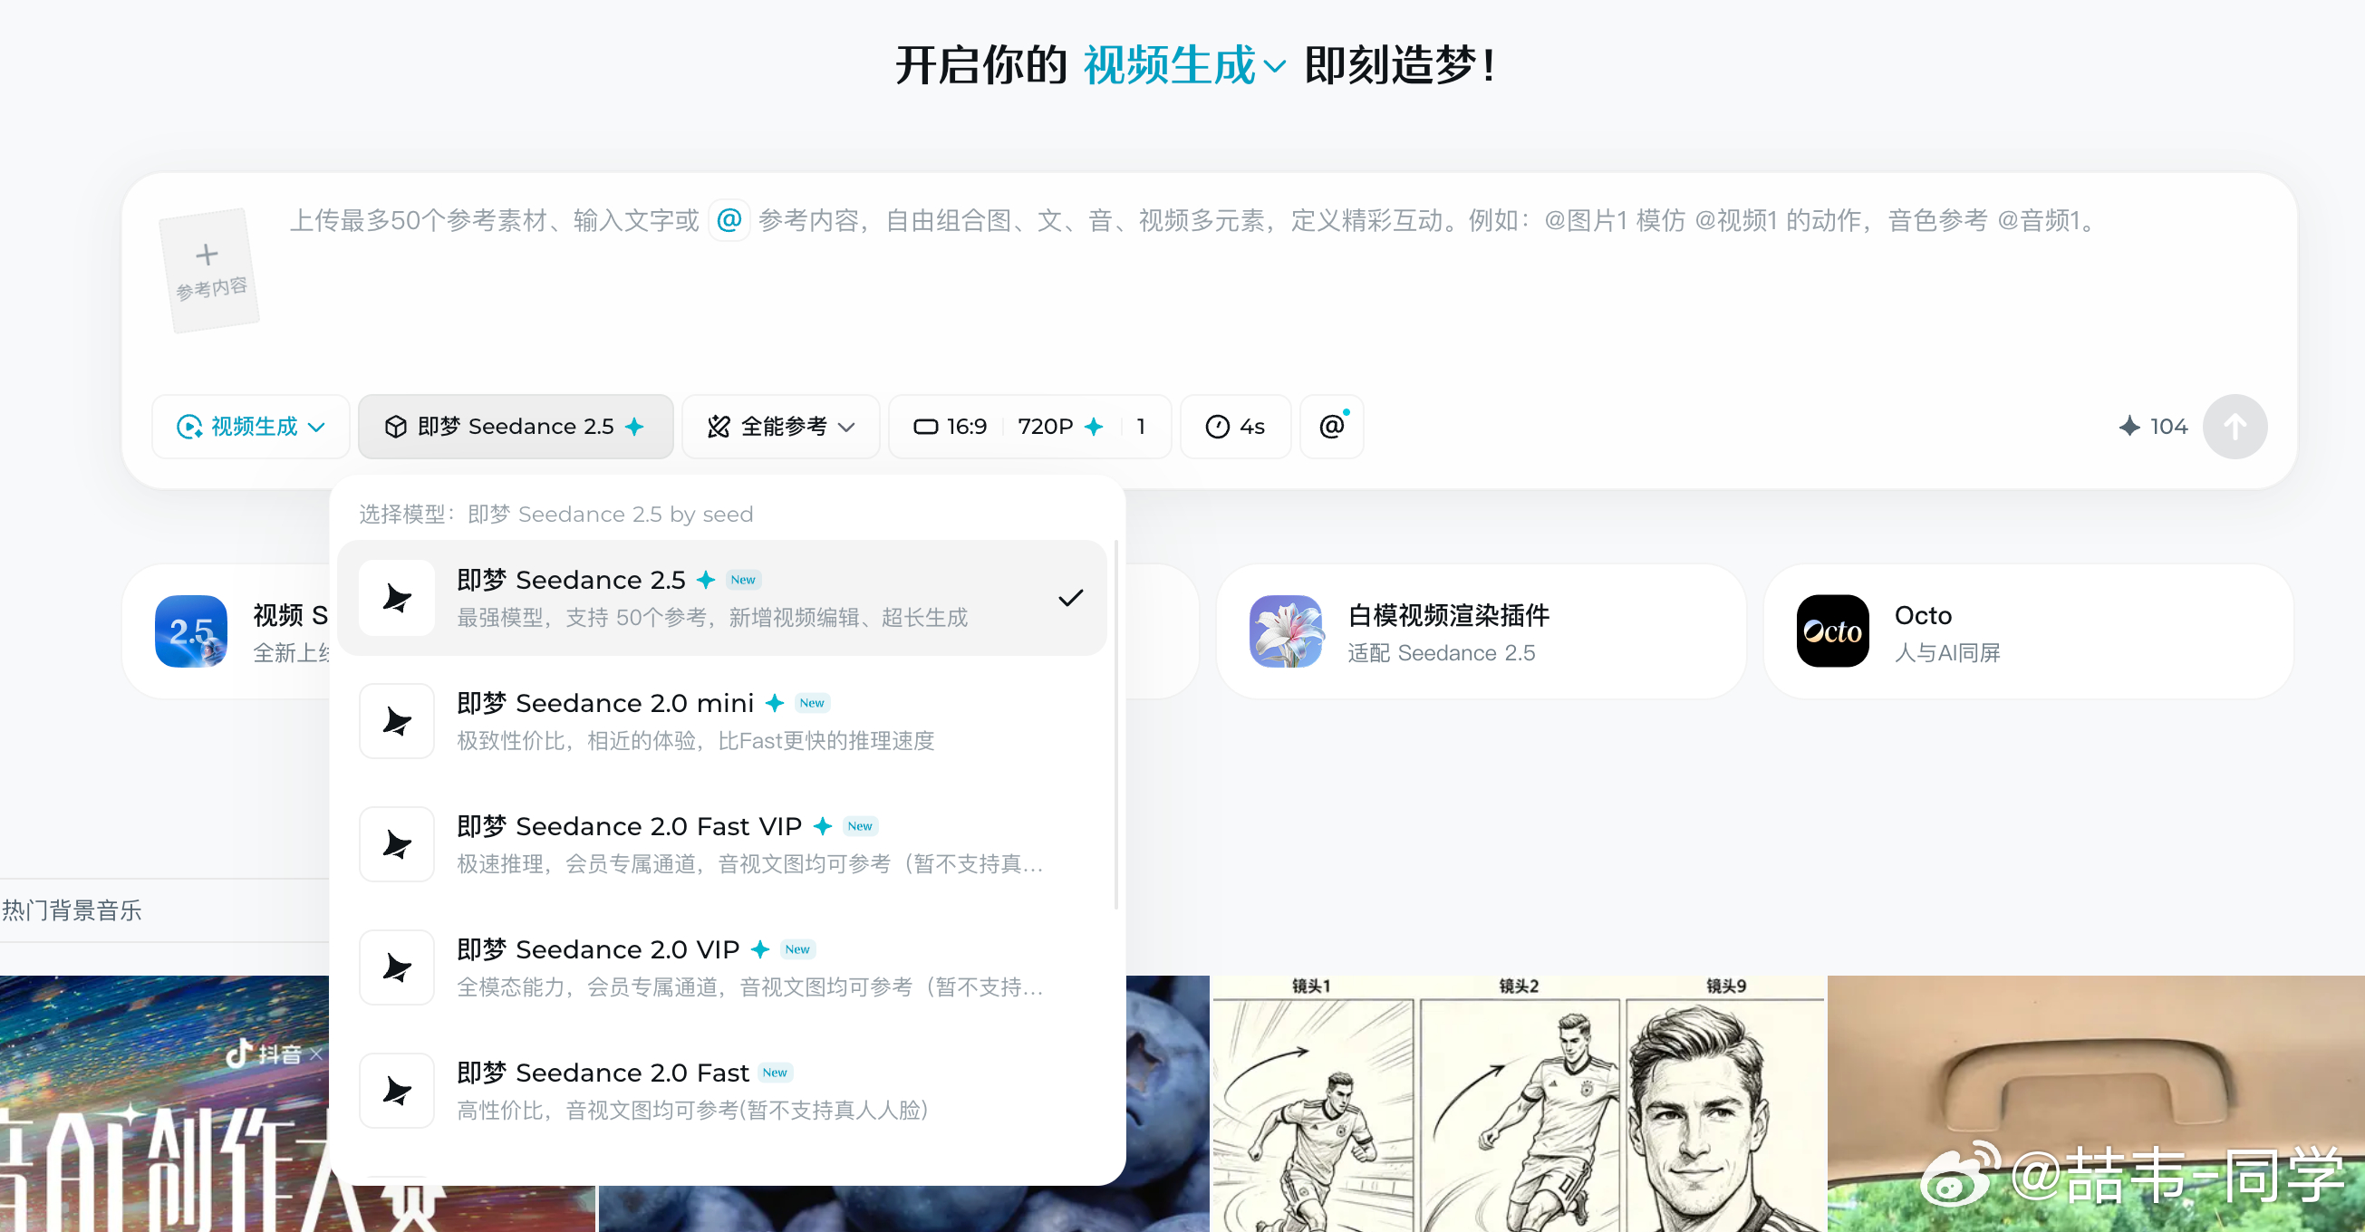Click the @ mention button in toolbar
The height and width of the screenshot is (1232, 2365).
coord(1332,427)
